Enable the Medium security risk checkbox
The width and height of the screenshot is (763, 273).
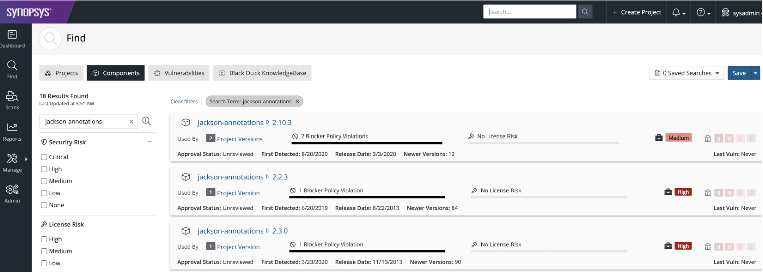coord(44,181)
